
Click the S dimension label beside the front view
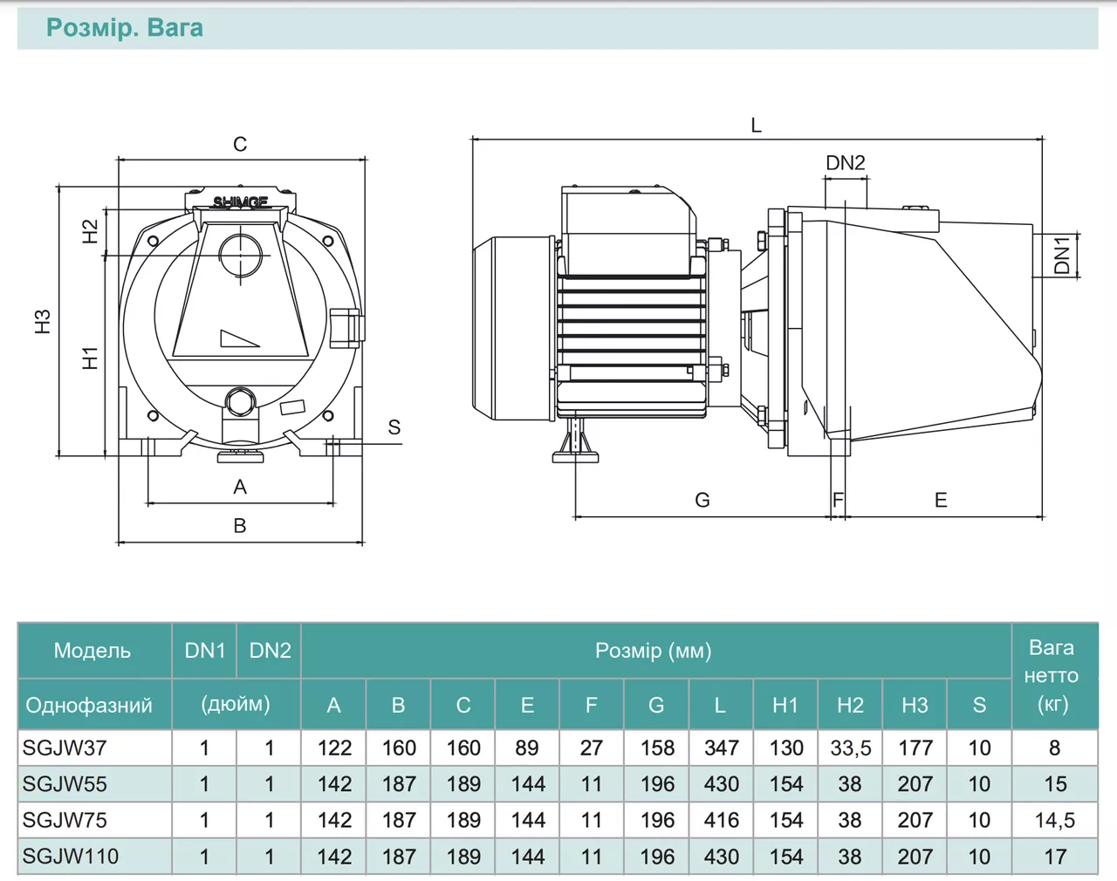(394, 427)
